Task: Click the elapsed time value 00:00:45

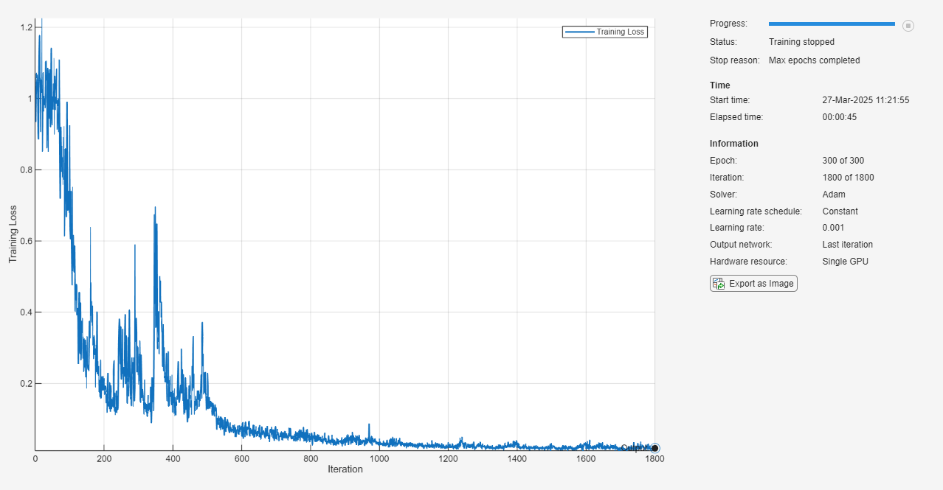Action: click(839, 117)
